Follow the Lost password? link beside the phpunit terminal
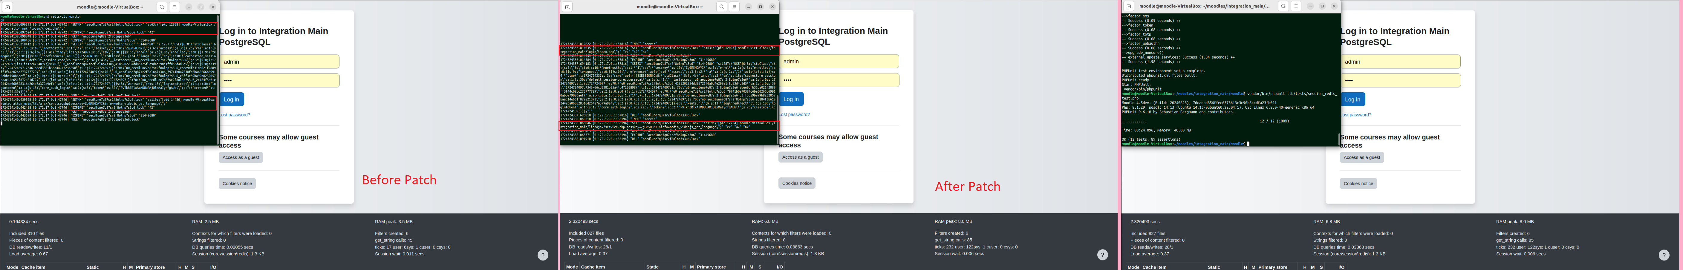The image size is (1683, 270). [1356, 115]
